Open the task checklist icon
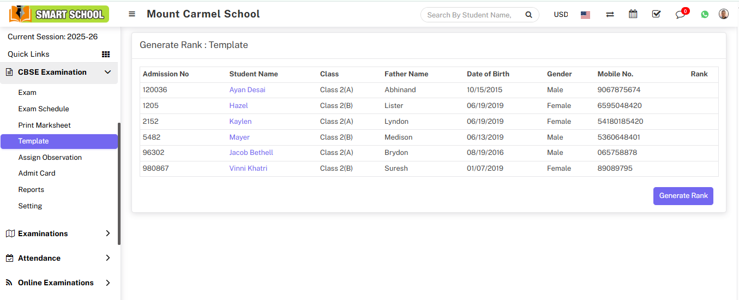Screen dimensions: 739x300 (656, 14)
